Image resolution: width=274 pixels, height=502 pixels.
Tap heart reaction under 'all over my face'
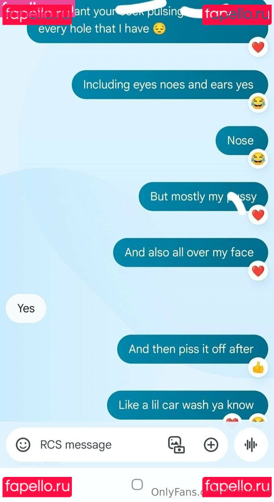click(258, 271)
